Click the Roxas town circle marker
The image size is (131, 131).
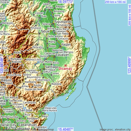point(48,48)
